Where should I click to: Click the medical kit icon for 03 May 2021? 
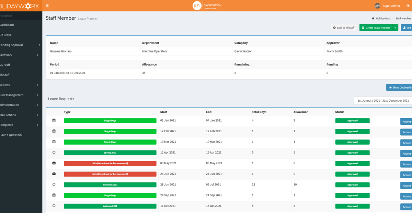(x=54, y=163)
